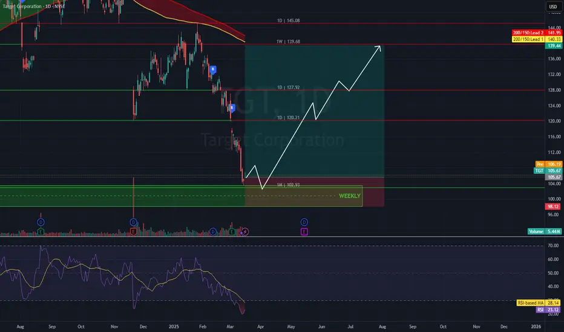Click the Target Corporation 1D NYSE title
This screenshot has height=332, width=564.
click(x=34, y=7)
